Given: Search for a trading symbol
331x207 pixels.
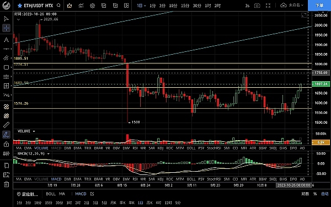Looking at the screenshot, I should tap(58, 6).
